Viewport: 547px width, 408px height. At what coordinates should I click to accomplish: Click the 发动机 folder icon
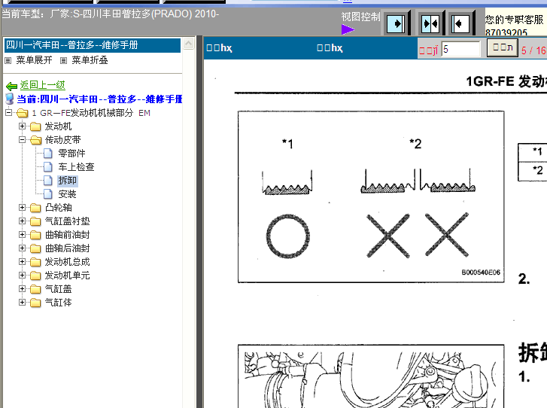tap(35, 126)
